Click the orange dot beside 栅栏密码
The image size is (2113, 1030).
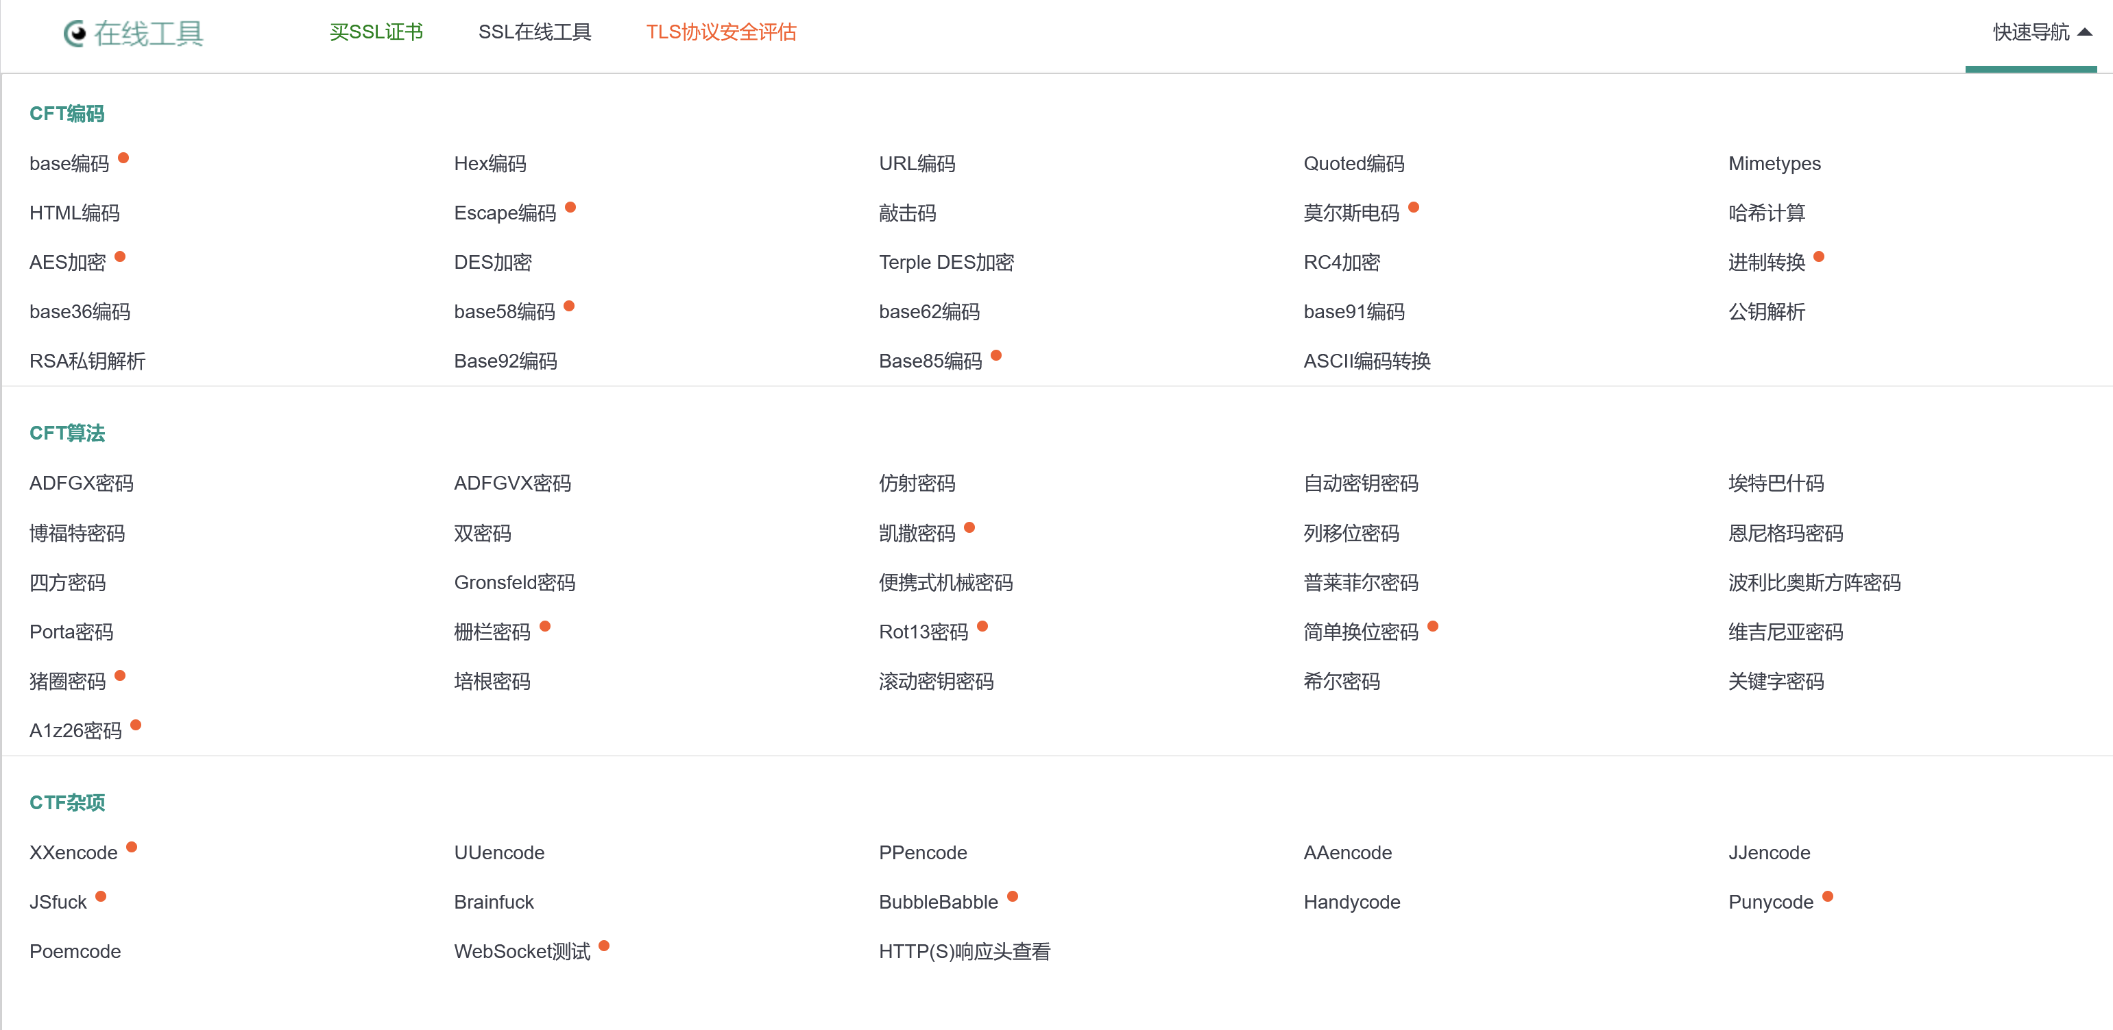coord(544,625)
